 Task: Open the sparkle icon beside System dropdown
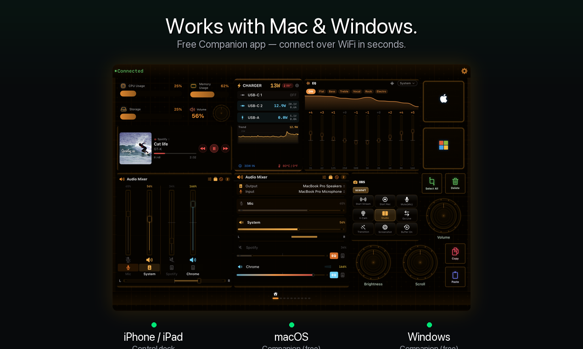click(392, 84)
